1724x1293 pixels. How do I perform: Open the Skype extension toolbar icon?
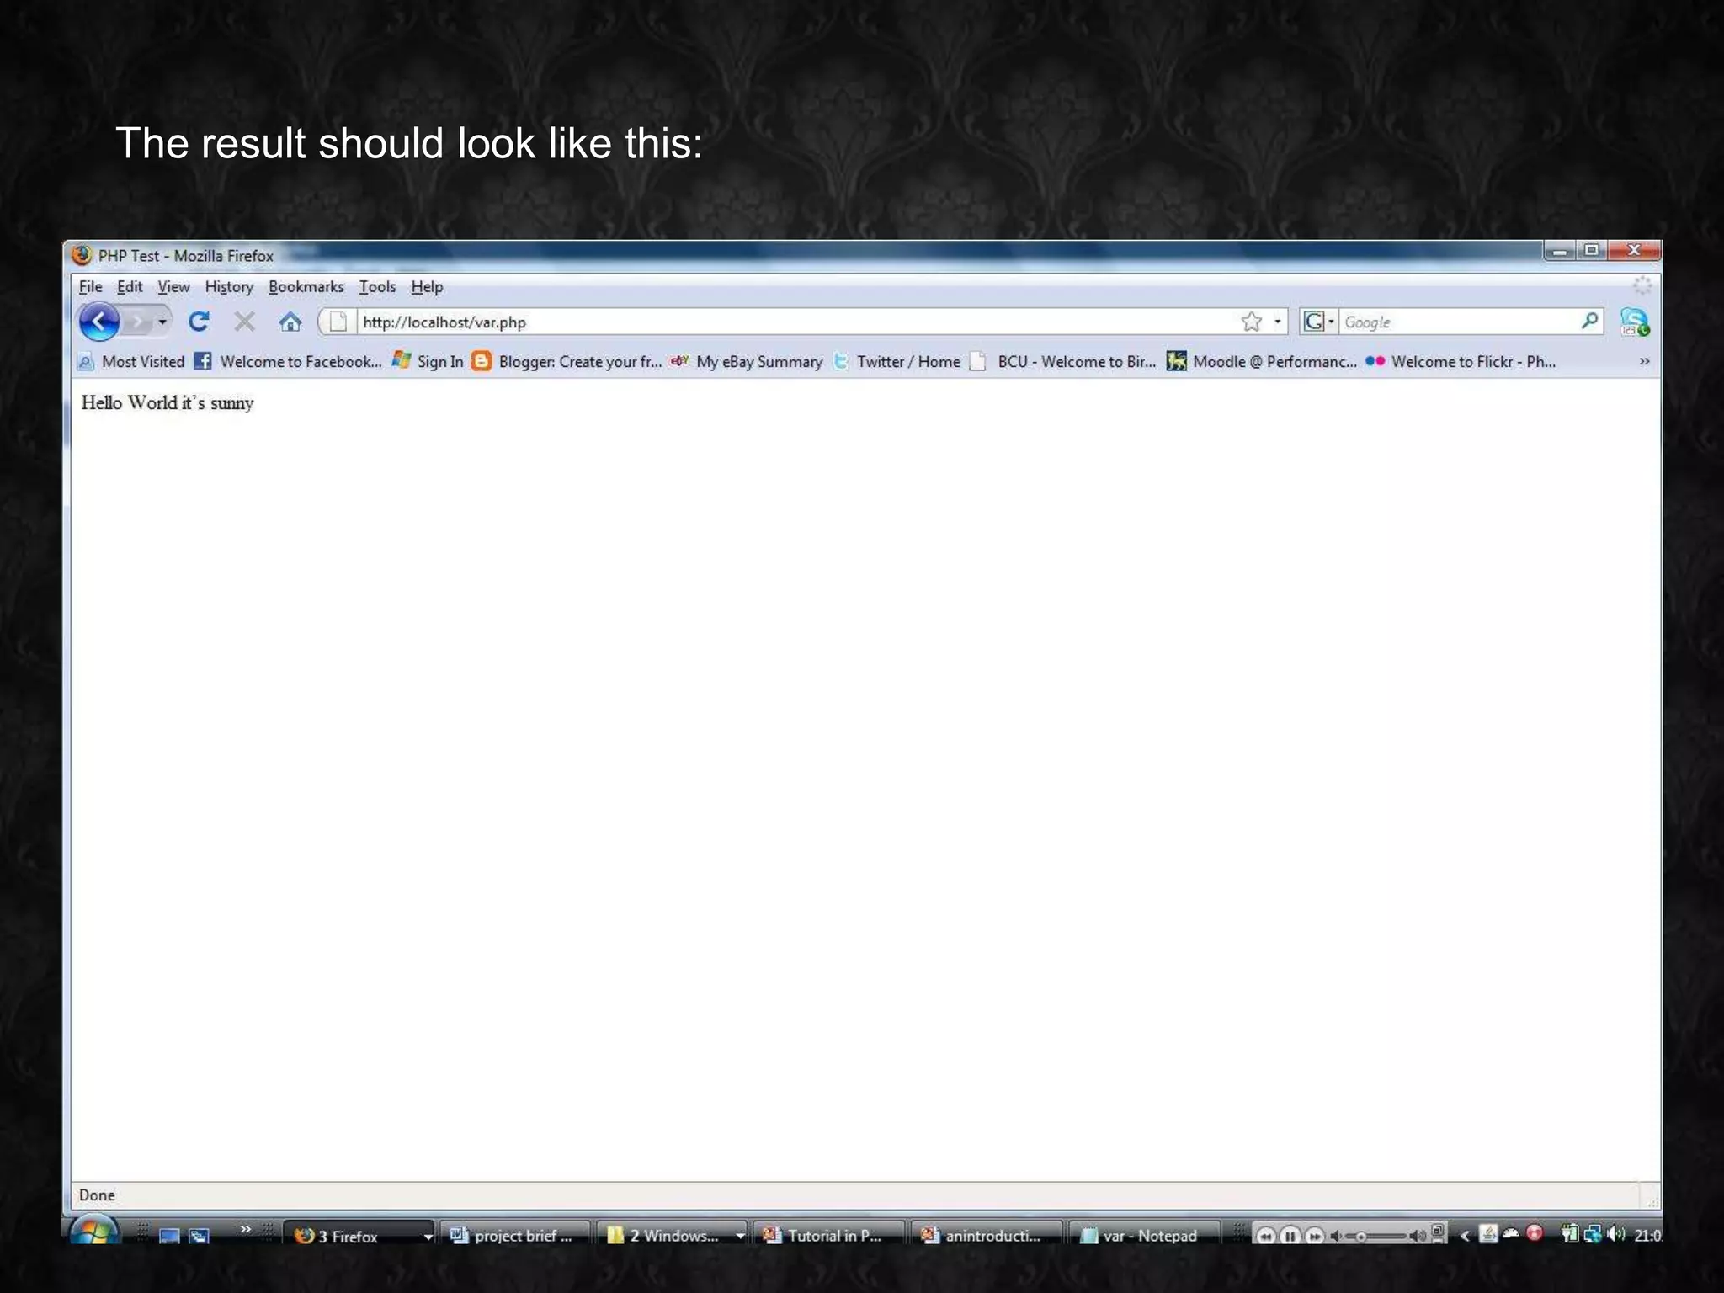click(1634, 322)
